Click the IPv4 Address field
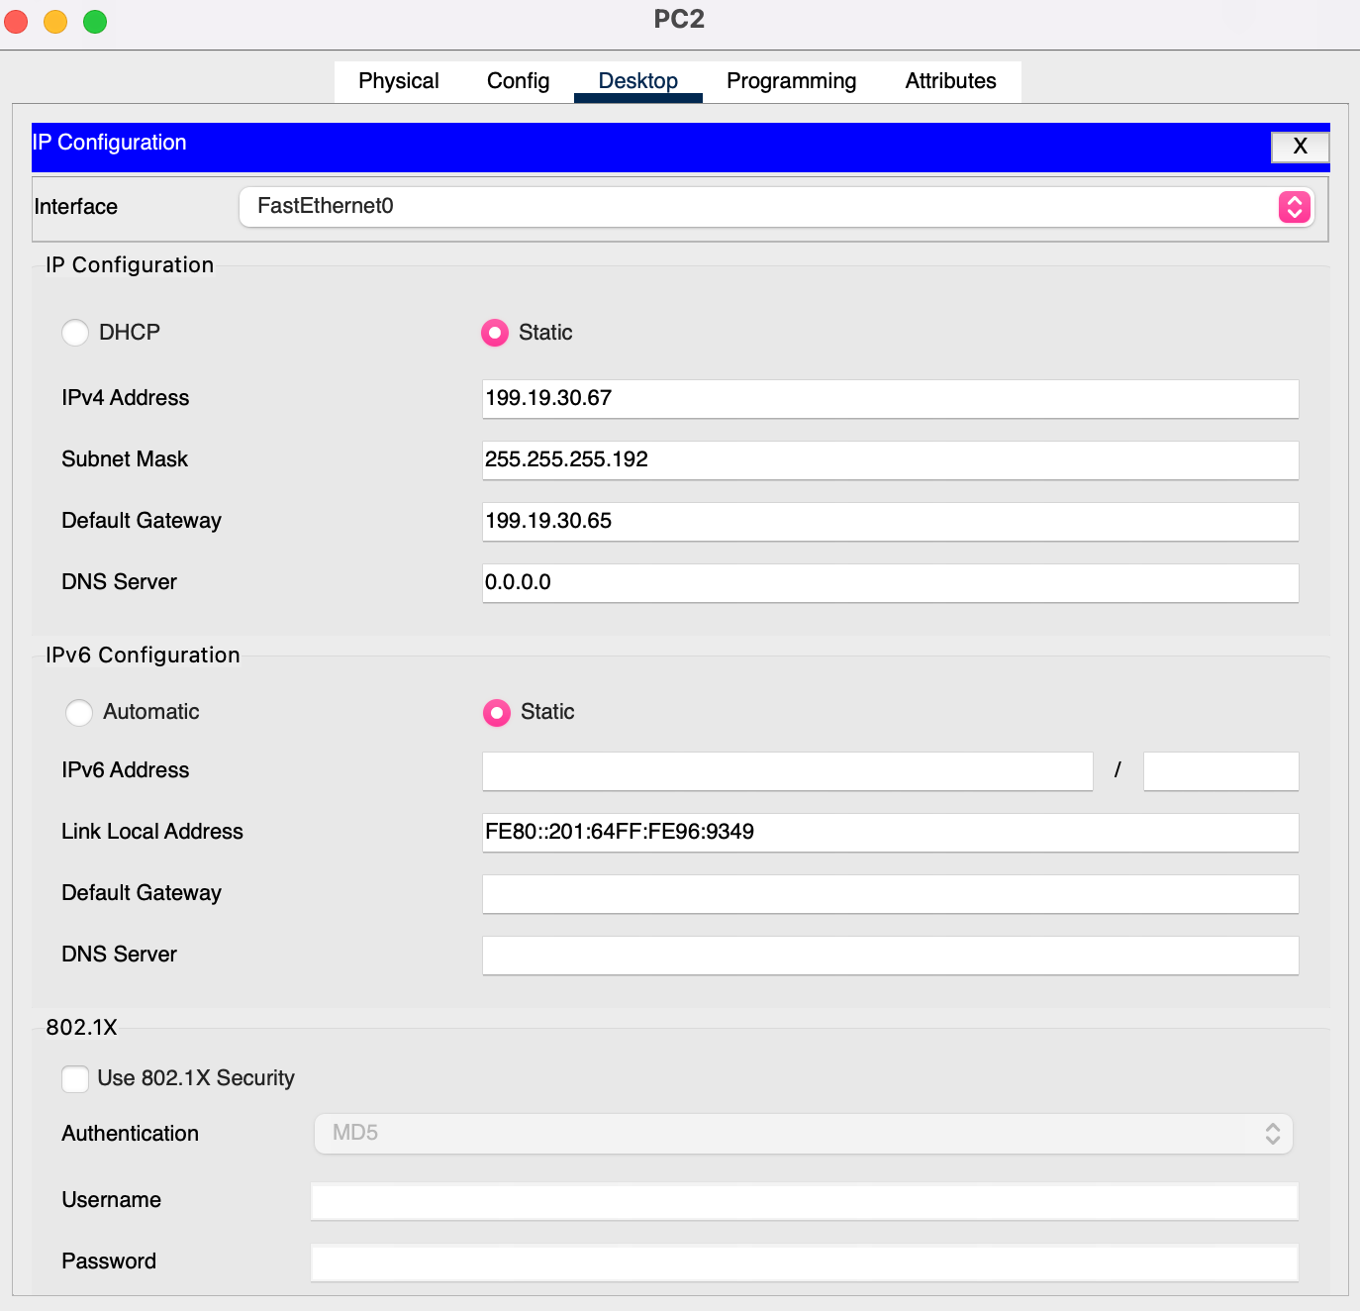 coord(890,399)
